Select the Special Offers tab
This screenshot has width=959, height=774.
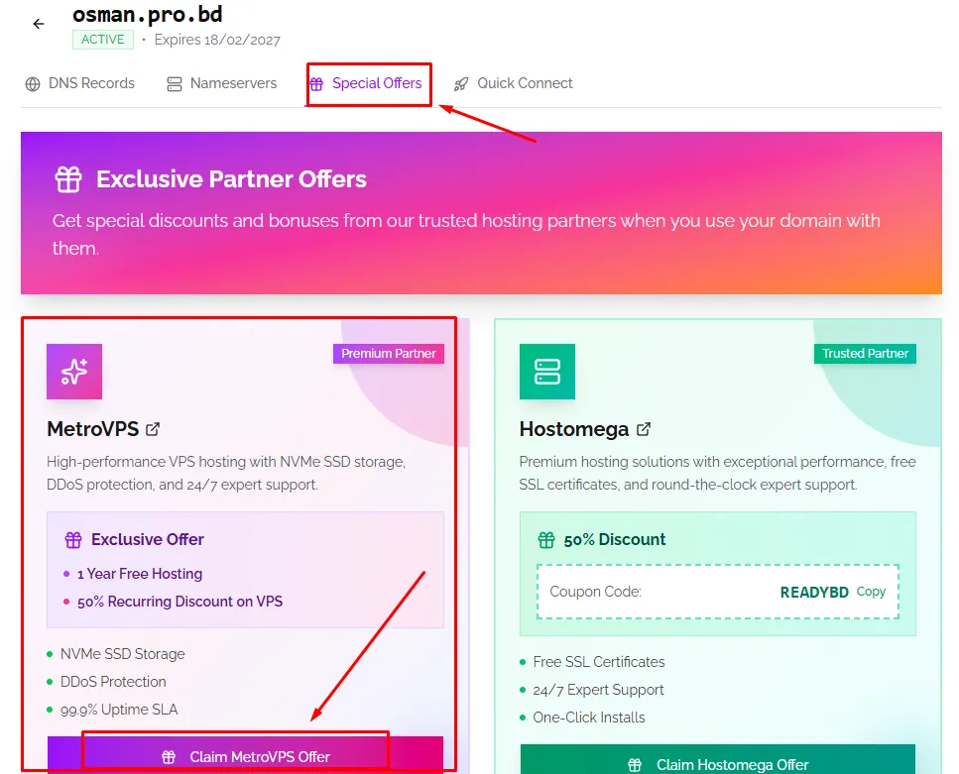pyautogui.click(x=366, y=83)
